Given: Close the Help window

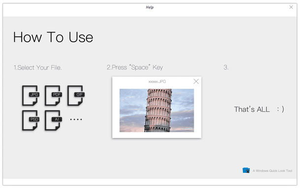Looking at the screenshot, I should [x=291, y=7].
